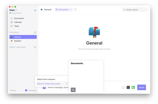This screenshot has width=158, height=104.
Task: Expand Select in Twake Documents chevron
Action: point(67,84)
